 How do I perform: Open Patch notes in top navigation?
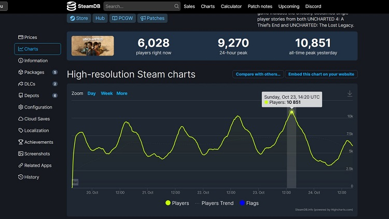(260, 6)
